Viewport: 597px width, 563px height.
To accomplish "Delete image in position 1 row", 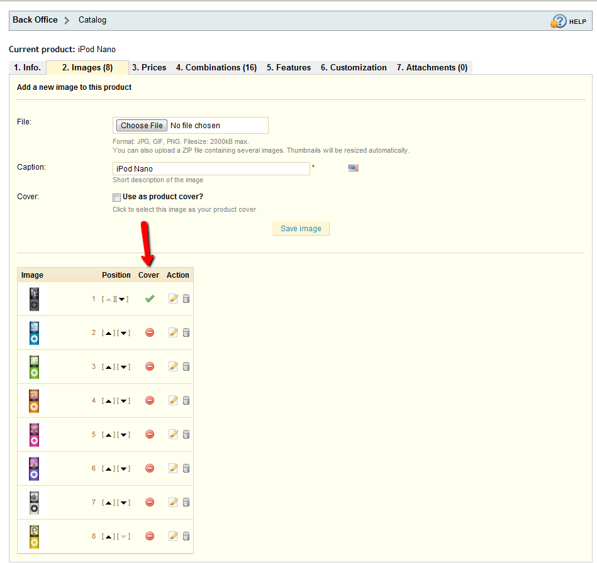I will (x=186, y=298).
